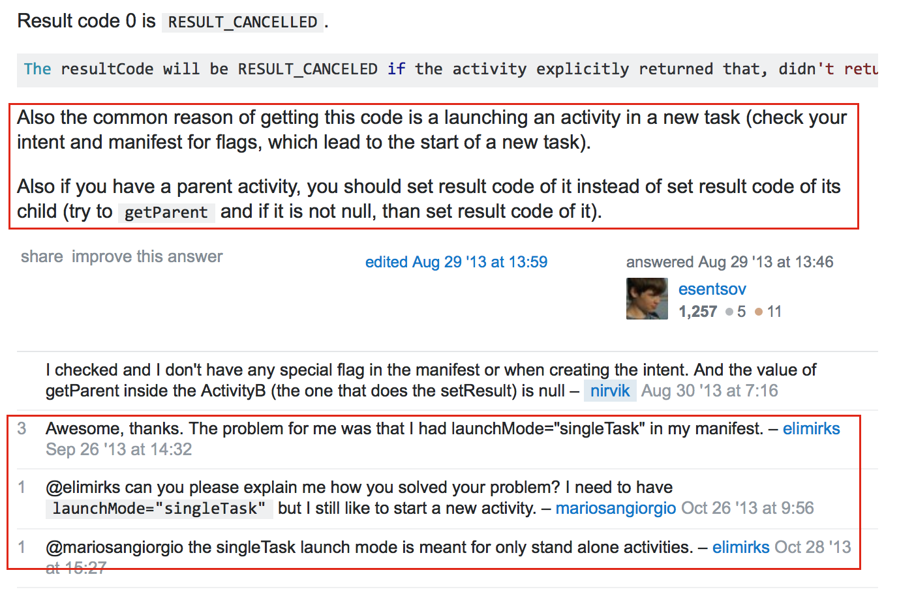Click the score 1 beside mariosangiorgio's comment
The width and height of the screenshot is (899, 596).
(x=22, y=487)
